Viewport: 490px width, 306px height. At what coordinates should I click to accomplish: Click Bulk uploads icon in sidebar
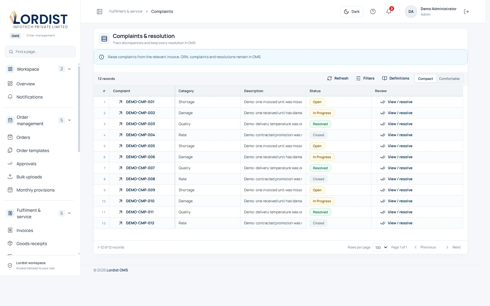tap(10, 177)
